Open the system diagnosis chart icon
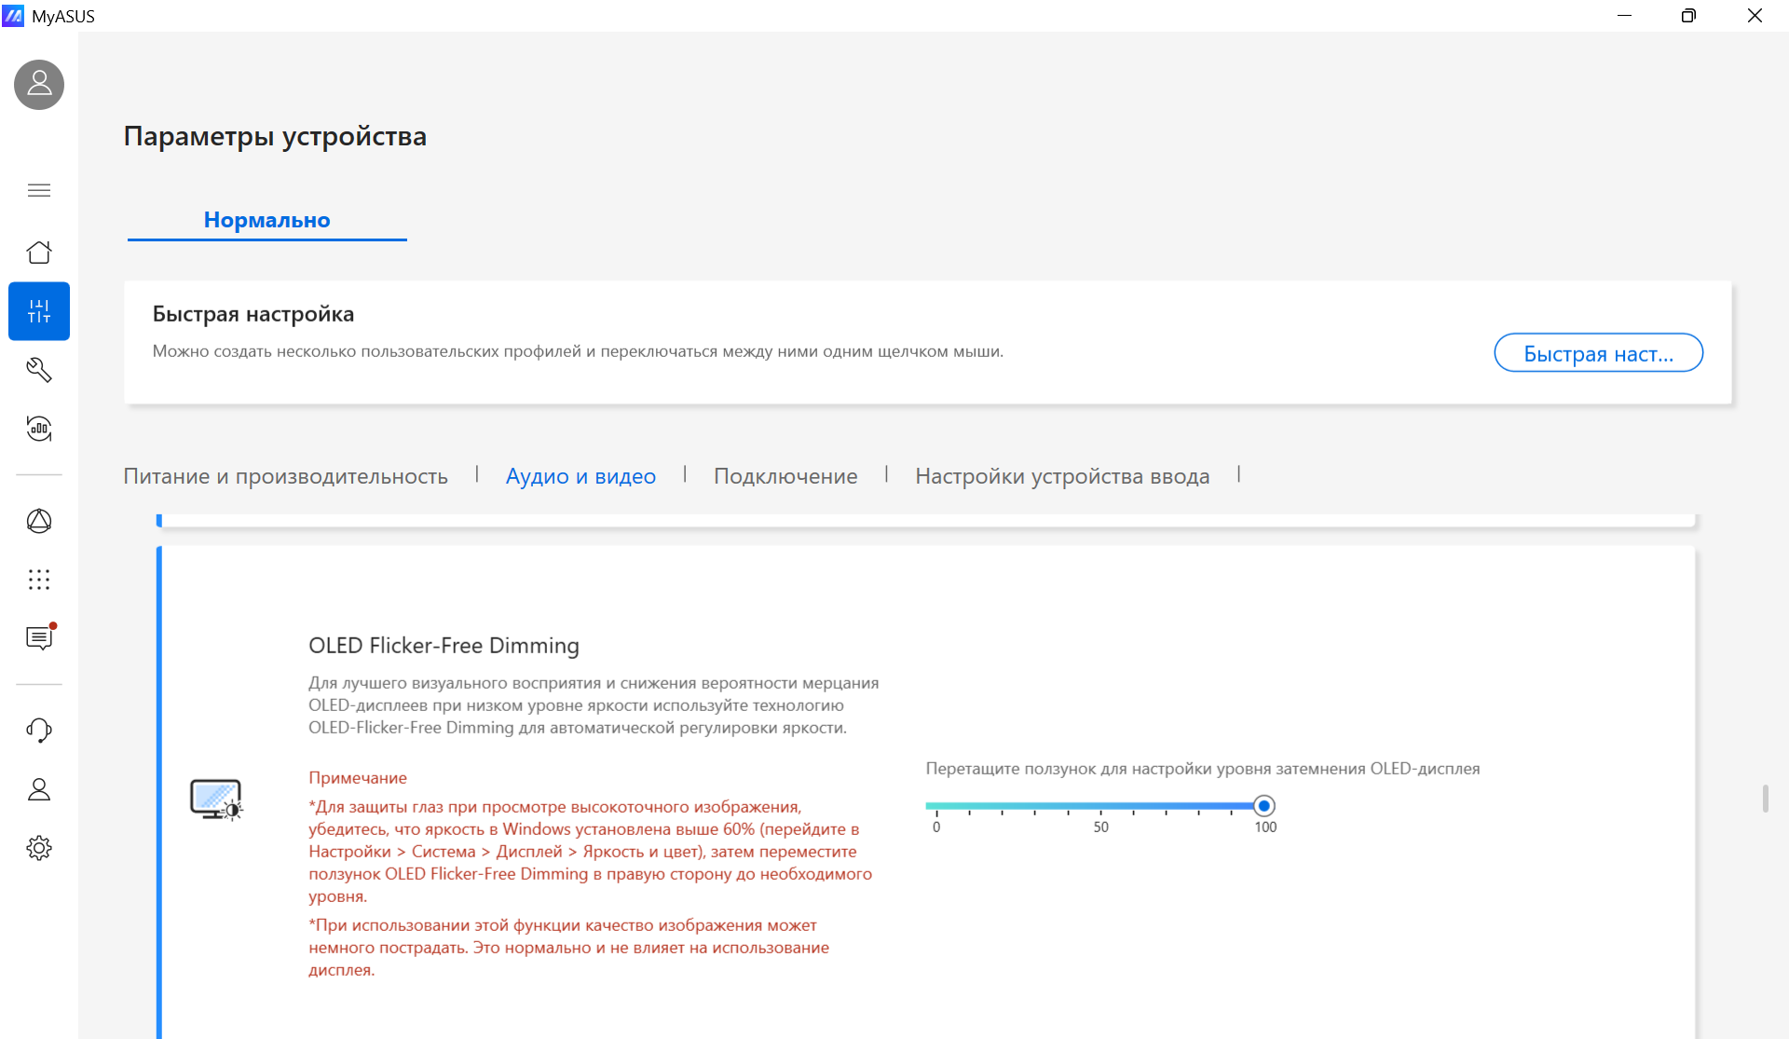This screenshot has width=1789, height=1039. point(39,429)
